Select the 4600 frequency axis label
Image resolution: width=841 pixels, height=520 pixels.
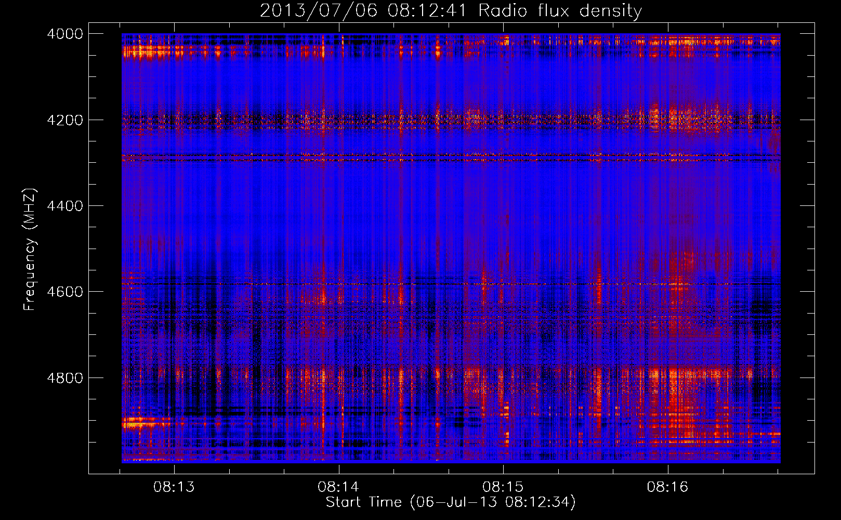pos(65,292)
